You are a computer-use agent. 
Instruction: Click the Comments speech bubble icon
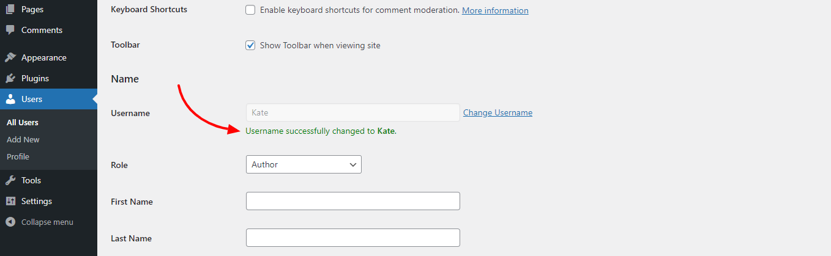[10, 30]
